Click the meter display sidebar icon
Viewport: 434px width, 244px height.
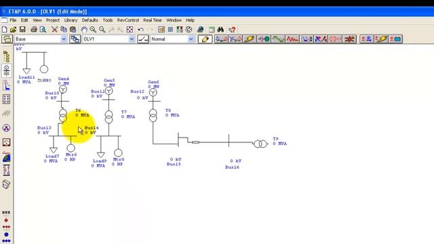click(6, 142)
